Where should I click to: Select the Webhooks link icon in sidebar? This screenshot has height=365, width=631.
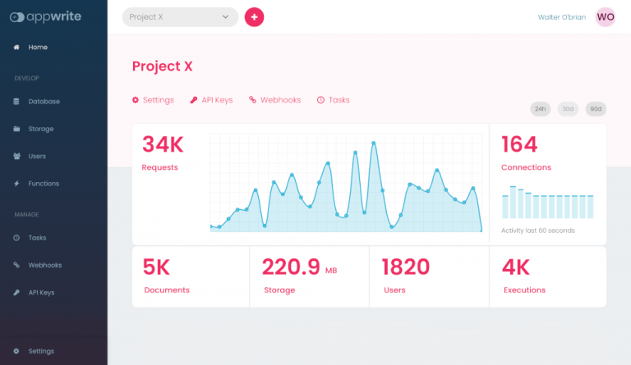pyautogui.click(x=16, y=265)
